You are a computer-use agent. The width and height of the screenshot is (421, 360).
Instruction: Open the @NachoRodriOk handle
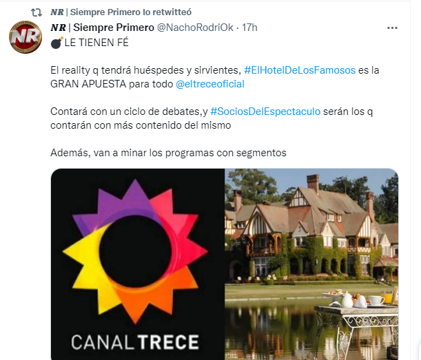click(195, 28)
